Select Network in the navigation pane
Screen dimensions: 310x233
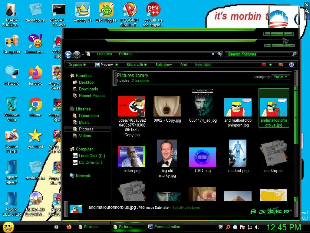pyautogui.click(x=83, y=176)
